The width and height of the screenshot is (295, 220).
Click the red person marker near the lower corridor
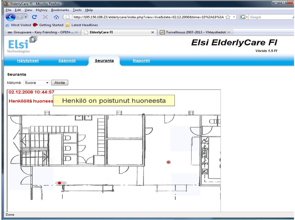(59, 183)
